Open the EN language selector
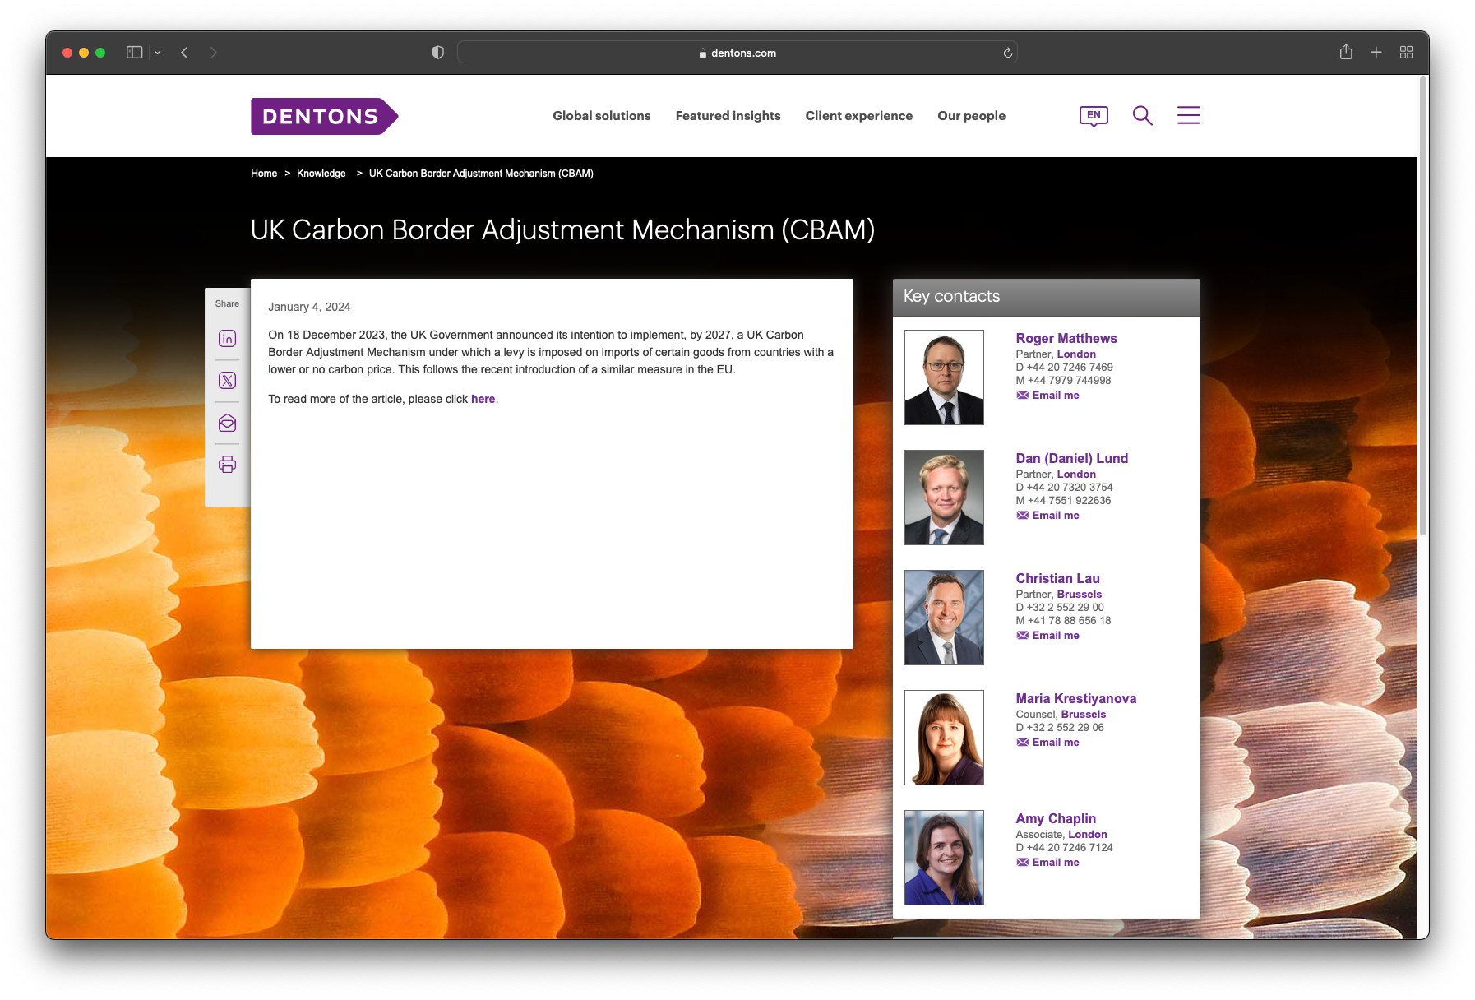This screenshot has width=1475, height=1000. pyautogui.click(x=1094, y=116)
